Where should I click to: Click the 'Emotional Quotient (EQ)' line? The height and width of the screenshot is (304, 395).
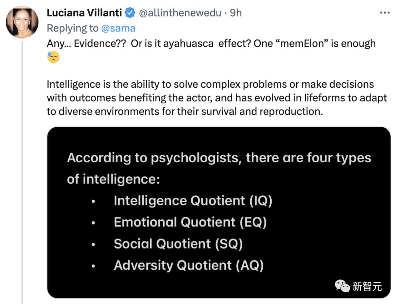click(x=190, y=222)
